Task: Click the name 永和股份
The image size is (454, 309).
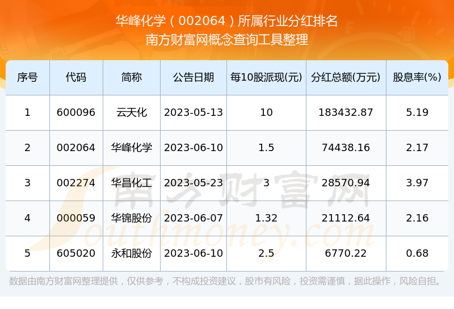Action: tap(132, 253)
